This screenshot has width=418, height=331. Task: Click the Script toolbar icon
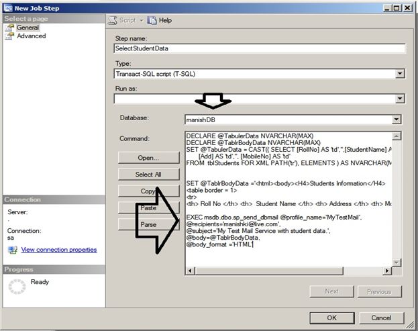[x=113, y=21]
